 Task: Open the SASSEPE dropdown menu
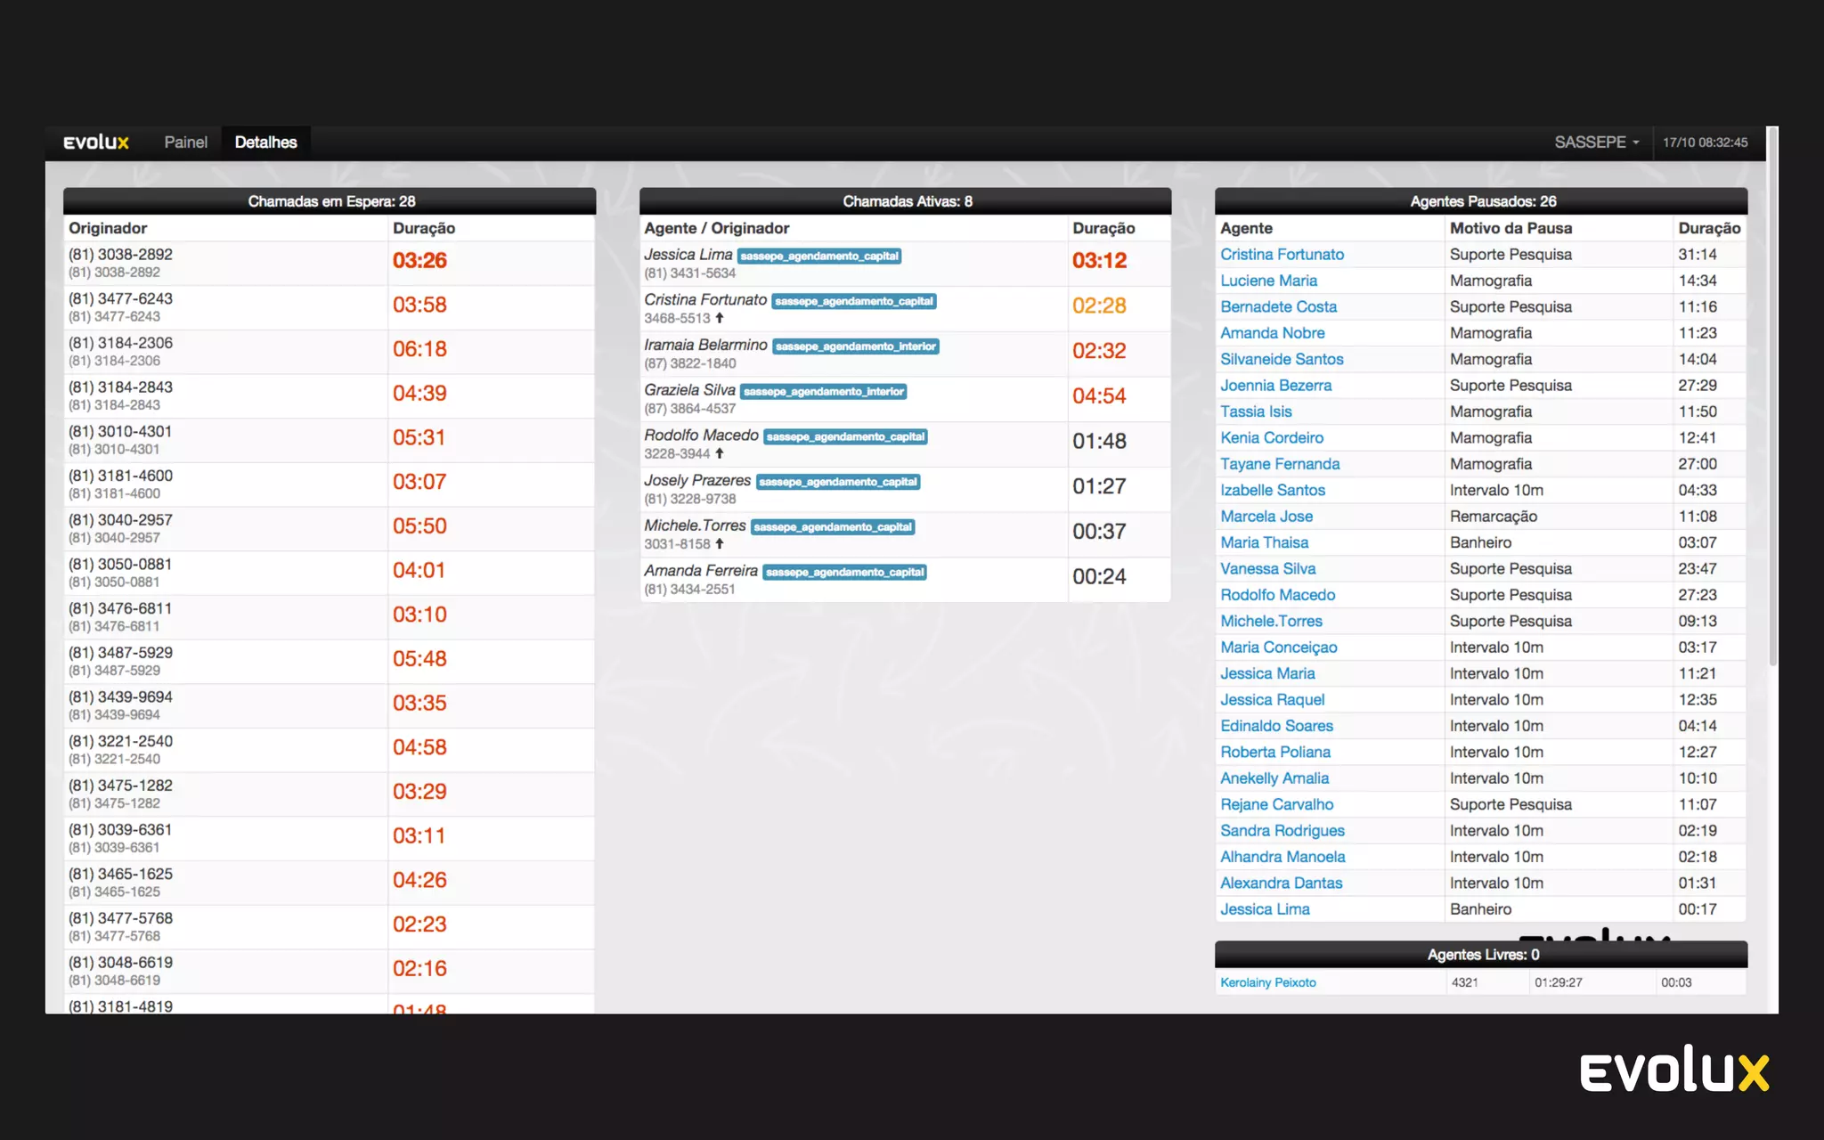coord(1596,142)
